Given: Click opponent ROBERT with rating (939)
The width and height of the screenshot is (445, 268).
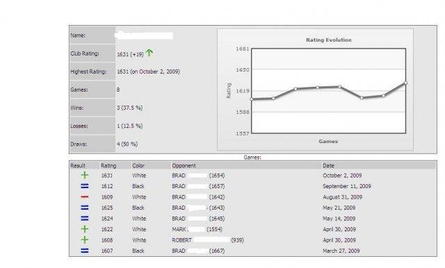Looking at the screenshot, I should 208,240.
